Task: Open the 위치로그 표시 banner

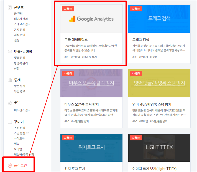Action: 91,148
